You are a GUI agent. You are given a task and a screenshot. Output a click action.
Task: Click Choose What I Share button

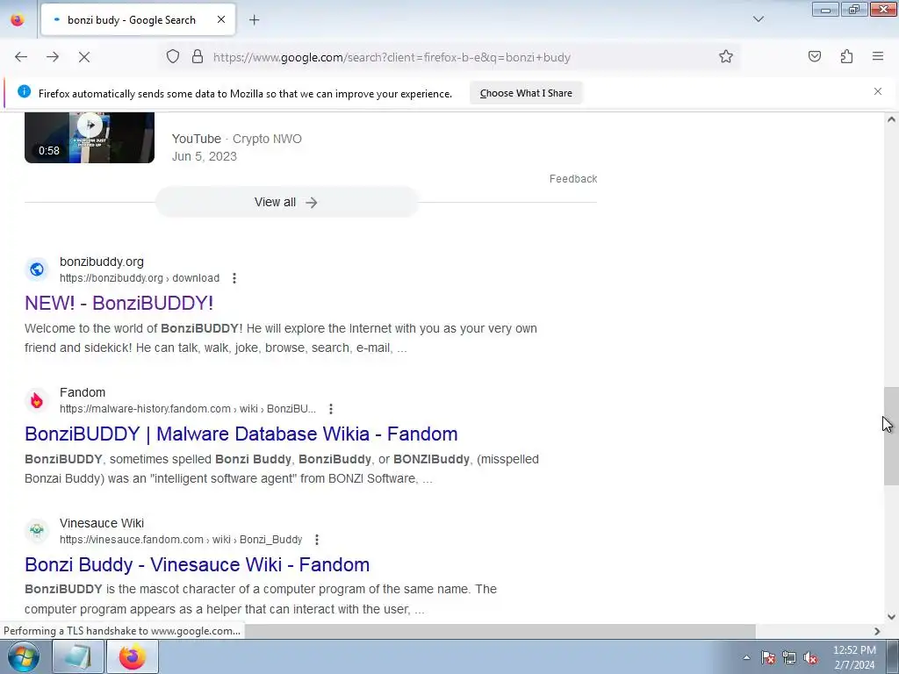tap(526, 93)
